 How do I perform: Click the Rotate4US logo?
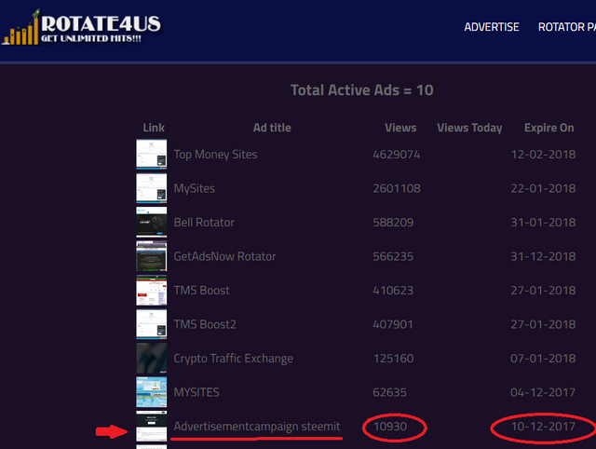click(82, 30)
